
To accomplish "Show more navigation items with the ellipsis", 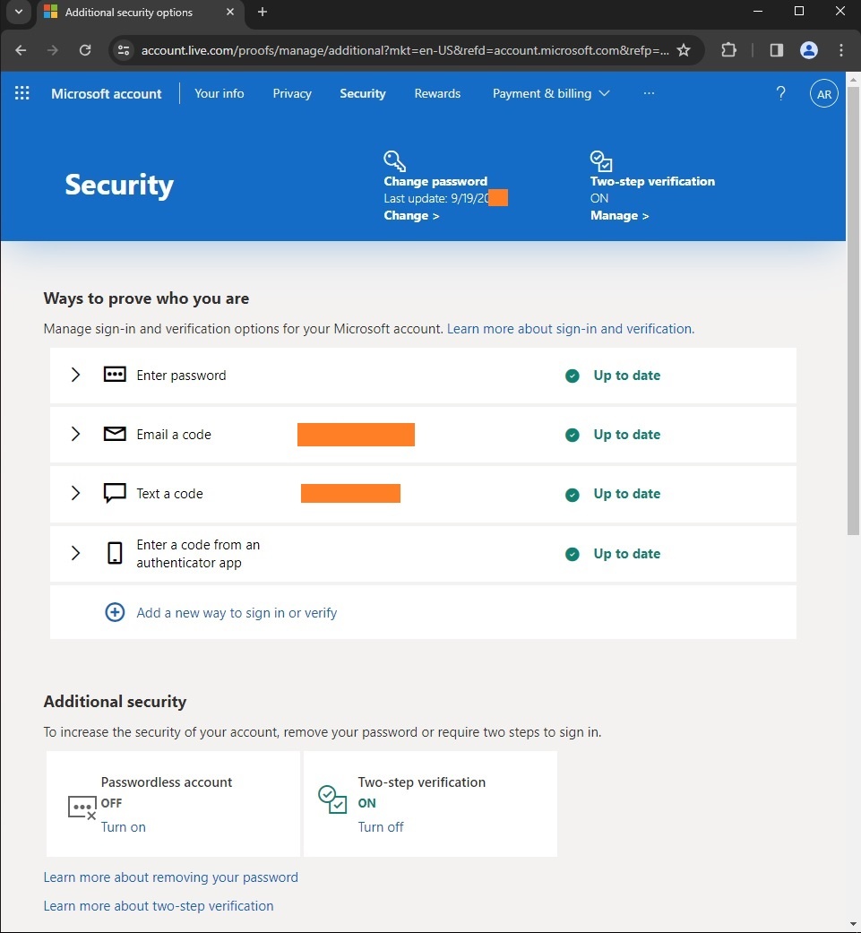I will point(649,93).
